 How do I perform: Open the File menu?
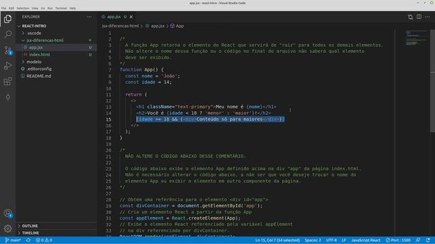(3, 8)
